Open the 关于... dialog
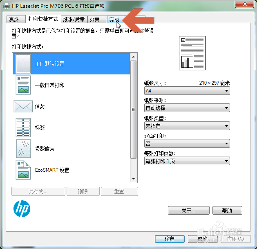The width and height of the screenshot is (257, 249). pyautogui.click(x=189, y=211)
